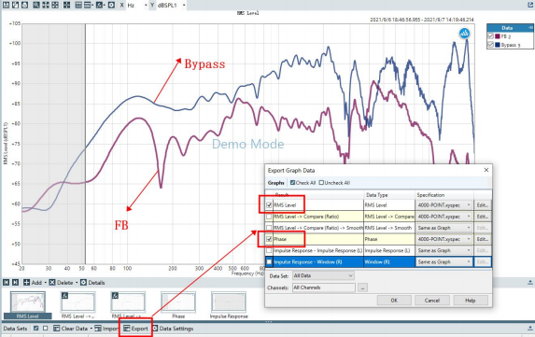Click the blue Bypass 5 color swatch in the legend
Viewport: 535px width, 337px height.
(498, 45)
